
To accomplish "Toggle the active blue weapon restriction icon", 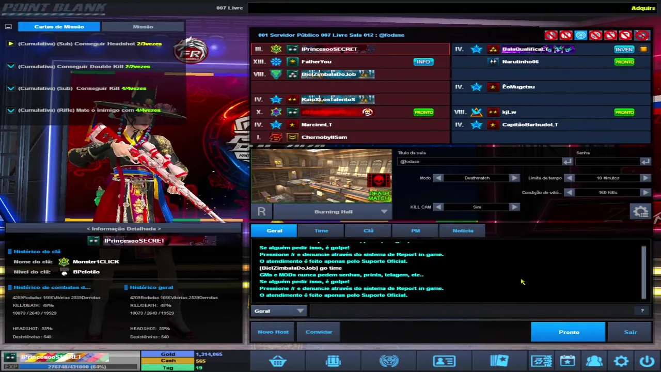I will (x=580, y=35).
